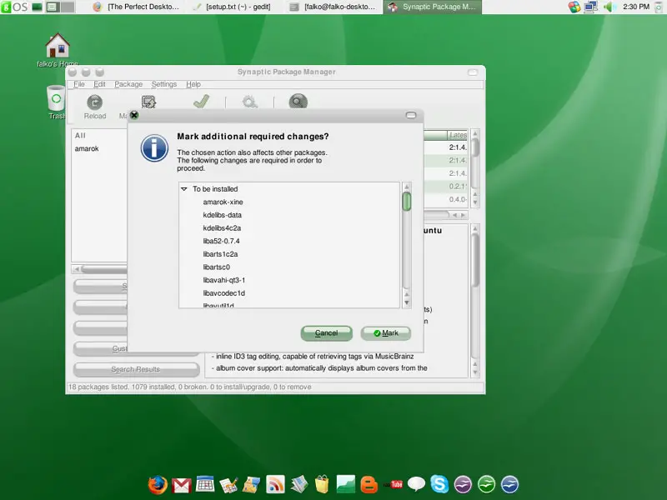Click the Search Results button
667x500 pixels.
[136, 369]
